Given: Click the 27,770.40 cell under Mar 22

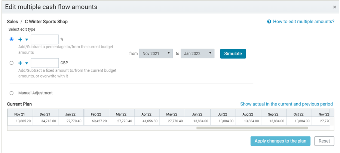Looking at the screenshot, I should pyautogui.click(x=122, y=121).
